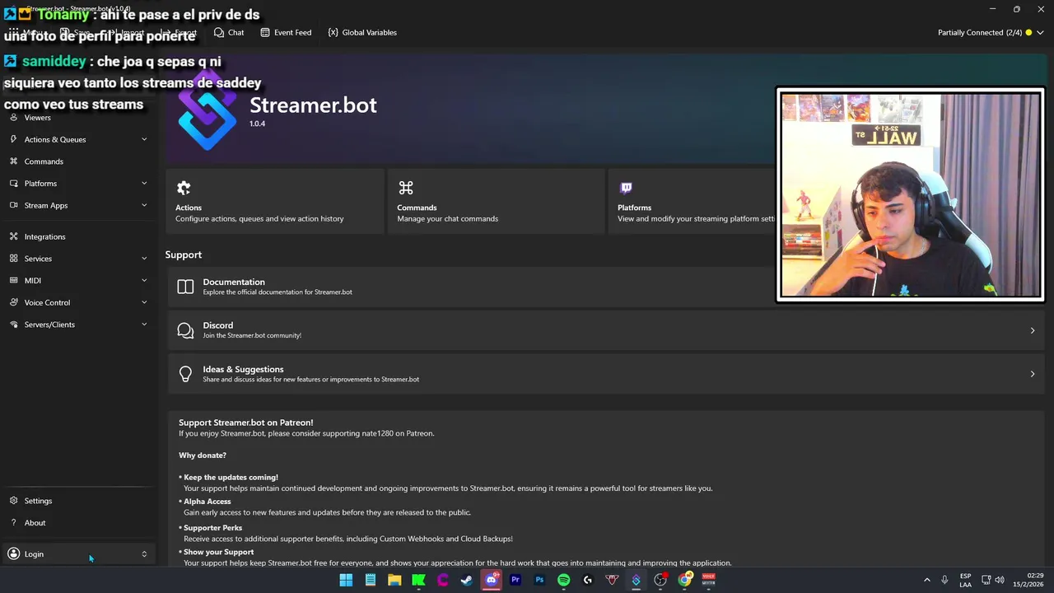The width and height of the screenshot is (1054, 593).
Task: Open the Commands card on dashboard
Action: coord(496,202)
